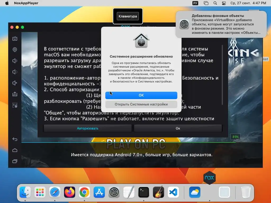Open Finder from the Dock

[25, 192]
